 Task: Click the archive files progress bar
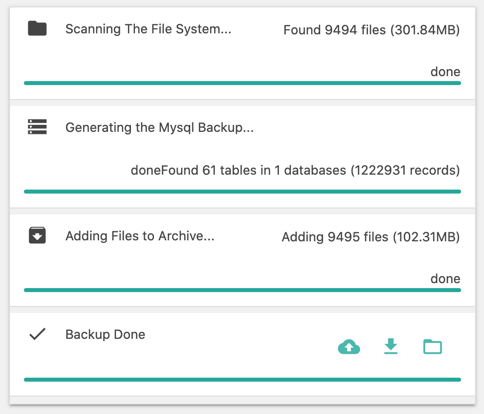pos(242,290)
